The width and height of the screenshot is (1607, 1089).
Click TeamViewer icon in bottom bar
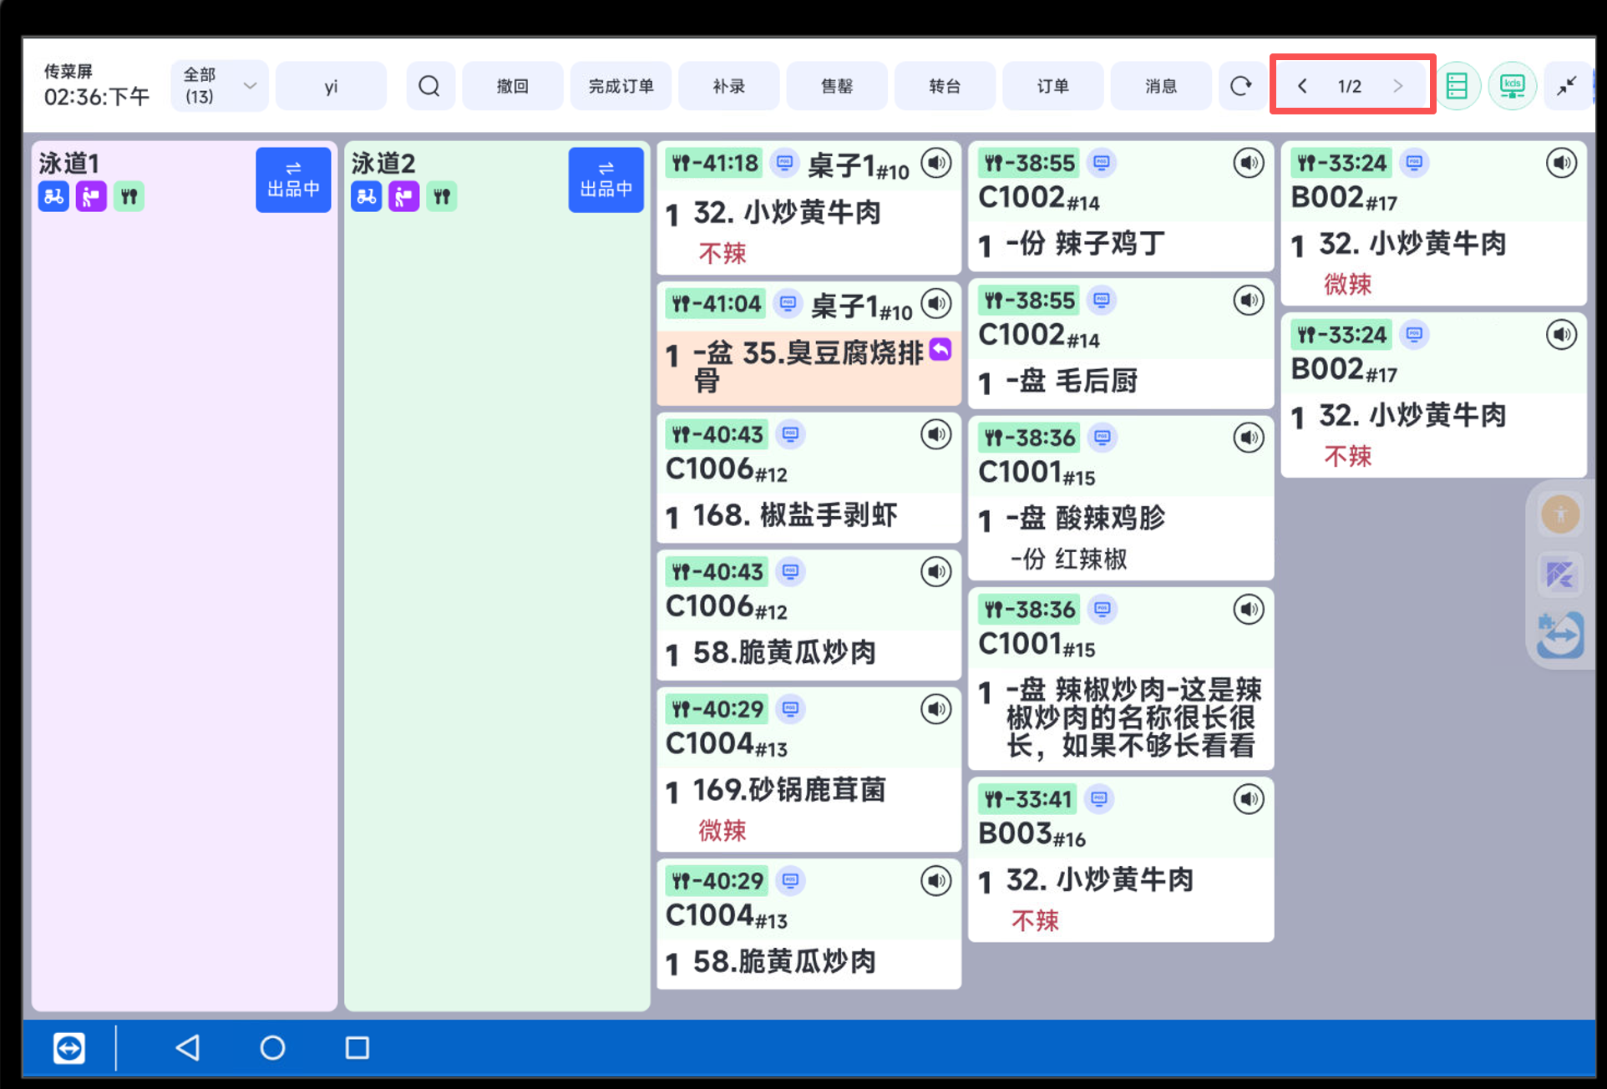(x=69, y=1047)
